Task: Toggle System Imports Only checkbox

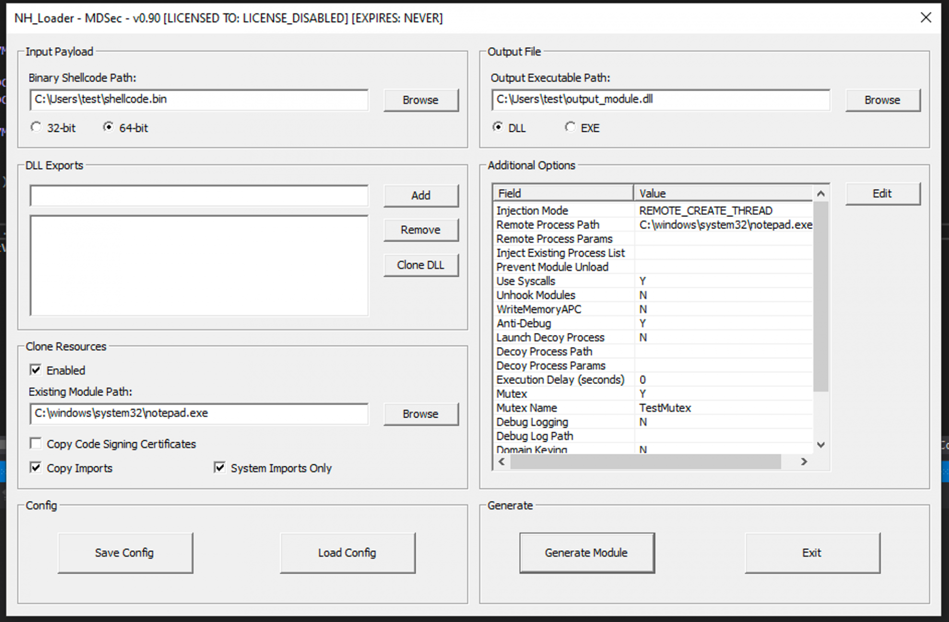Action: [220, 467]
